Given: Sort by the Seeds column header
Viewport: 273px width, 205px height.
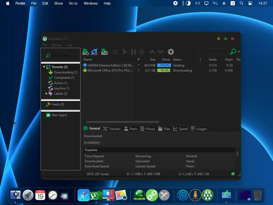Looking at the screenshot, I should (x=212, y=60).
